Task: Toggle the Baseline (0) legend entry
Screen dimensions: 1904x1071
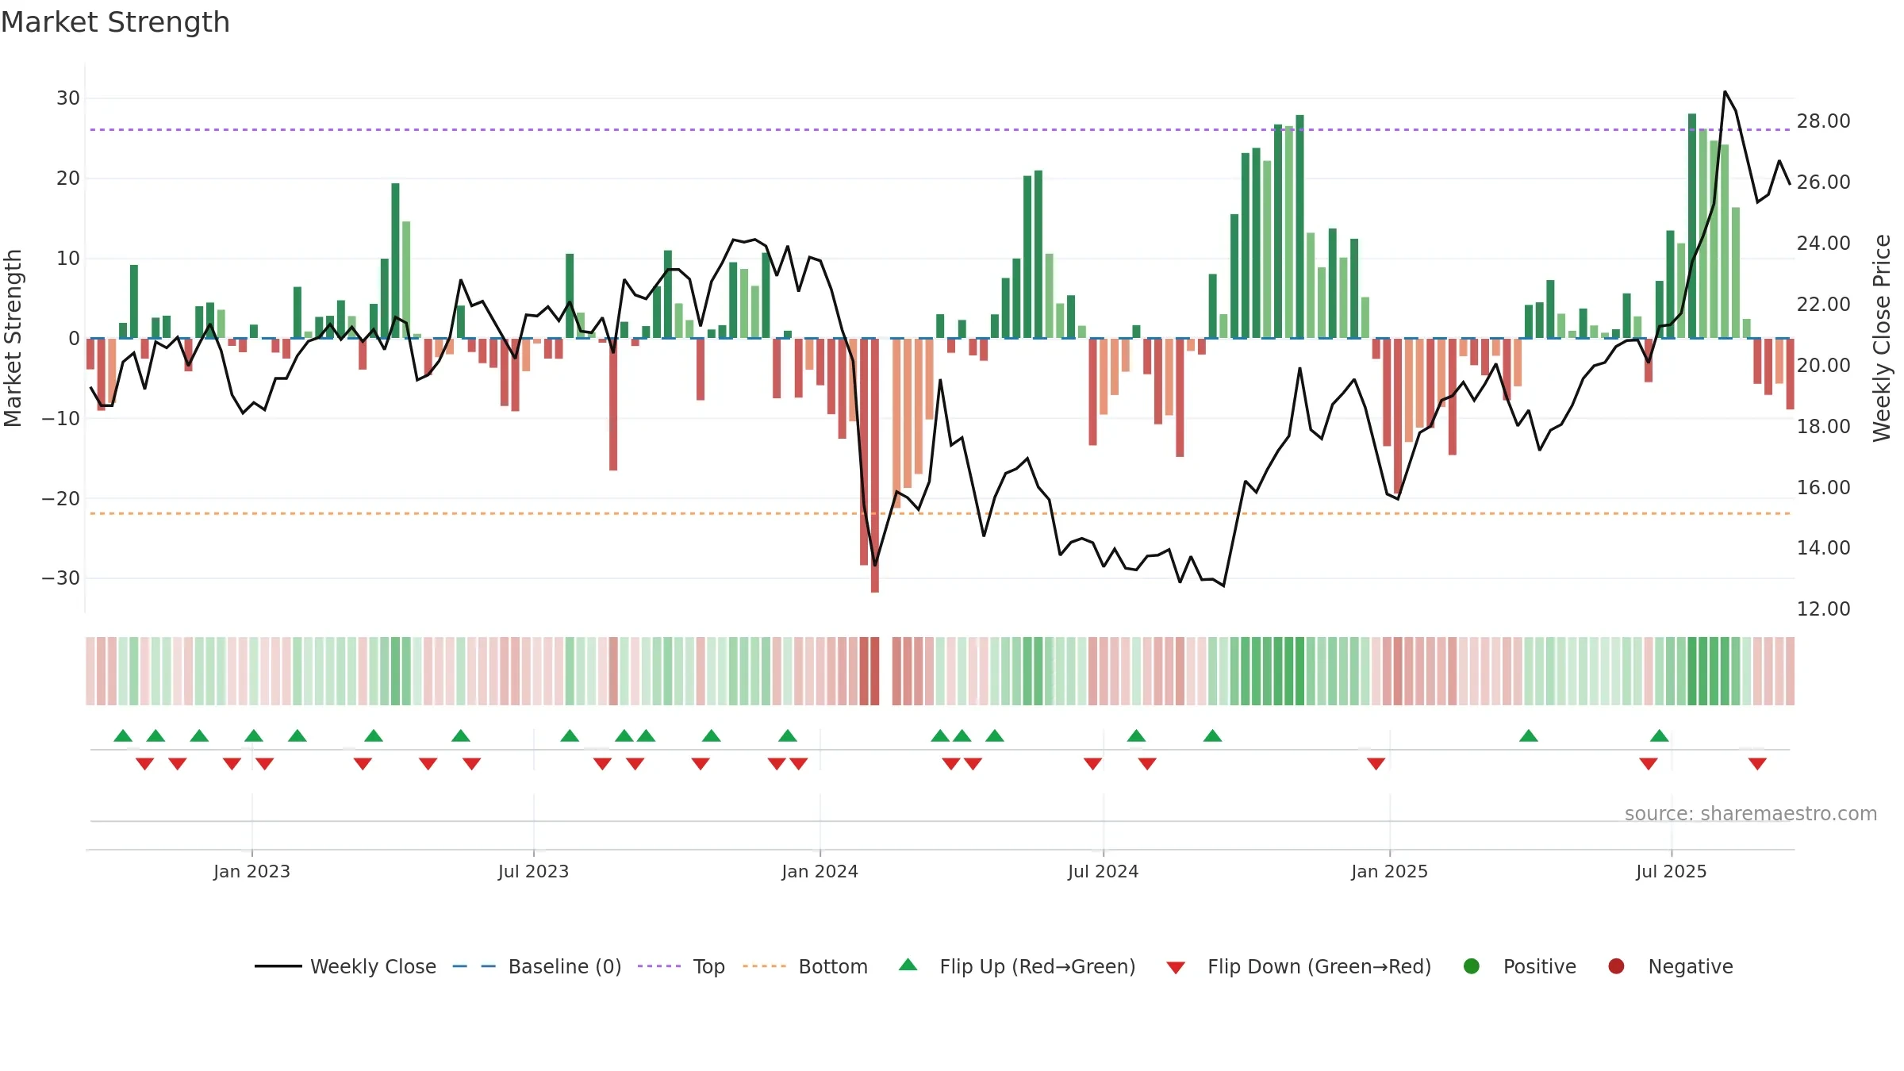Action: 537,966
